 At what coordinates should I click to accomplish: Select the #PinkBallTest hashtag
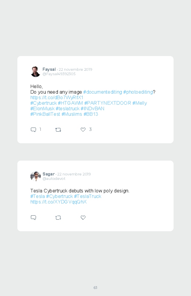tap(45, 114)
